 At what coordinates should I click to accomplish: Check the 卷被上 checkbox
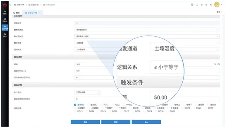[x=172, y=105]
